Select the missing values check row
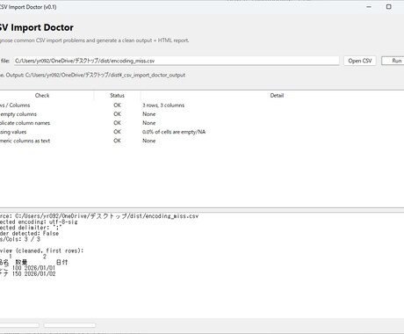Viewport: 404px width, 334px height. click(202, 132)
